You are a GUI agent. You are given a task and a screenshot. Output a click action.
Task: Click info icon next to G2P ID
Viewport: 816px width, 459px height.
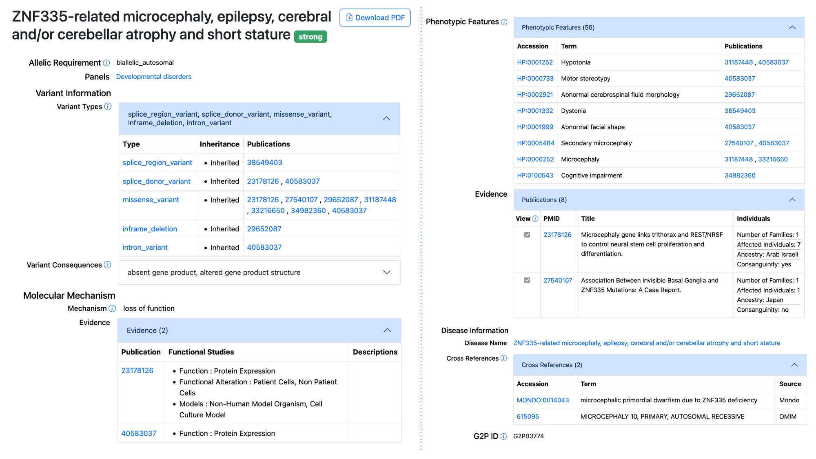tap(503, 437)
